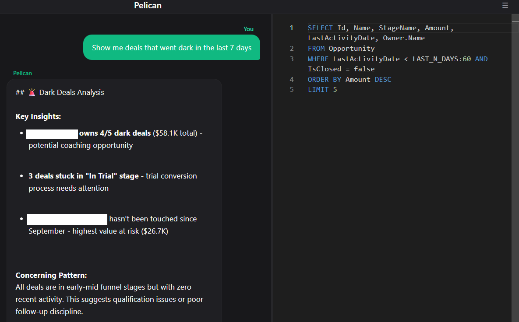Viewport: 519px width, 322px height.
Task: Click 'hasn't been touched since' text
Action: [153, 219]
